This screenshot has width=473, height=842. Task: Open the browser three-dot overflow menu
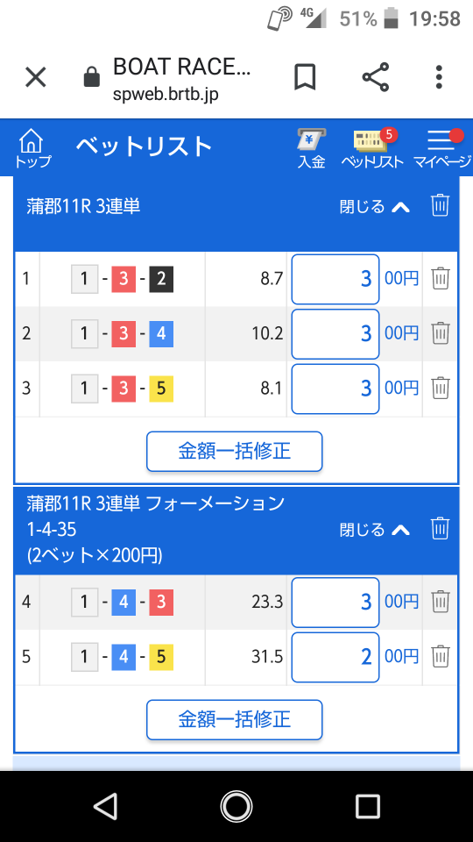pyautogui.click(x=439, y=77)
